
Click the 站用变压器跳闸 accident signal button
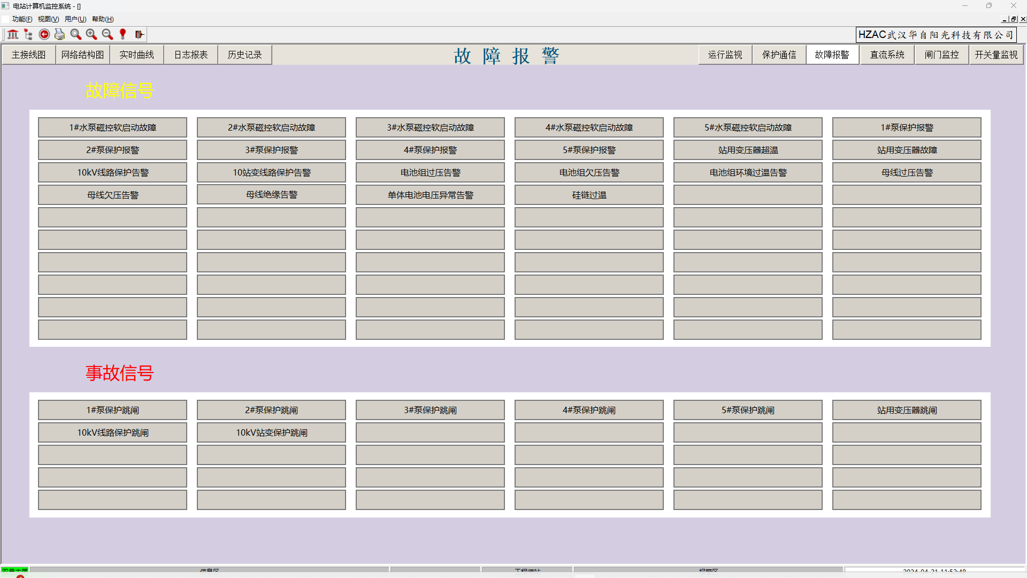(x=907, y=410)
